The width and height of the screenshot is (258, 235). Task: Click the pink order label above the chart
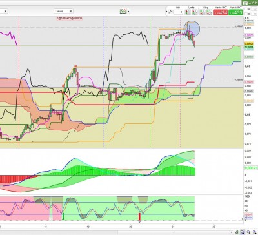click(70, 19)
